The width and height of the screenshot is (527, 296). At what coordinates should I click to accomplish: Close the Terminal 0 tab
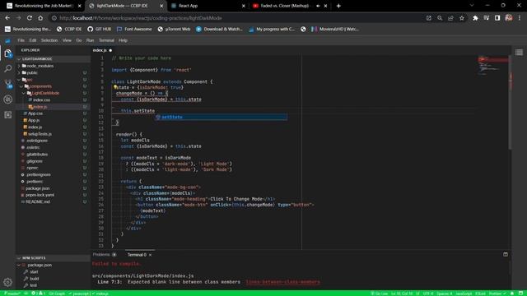coord(150,255)
